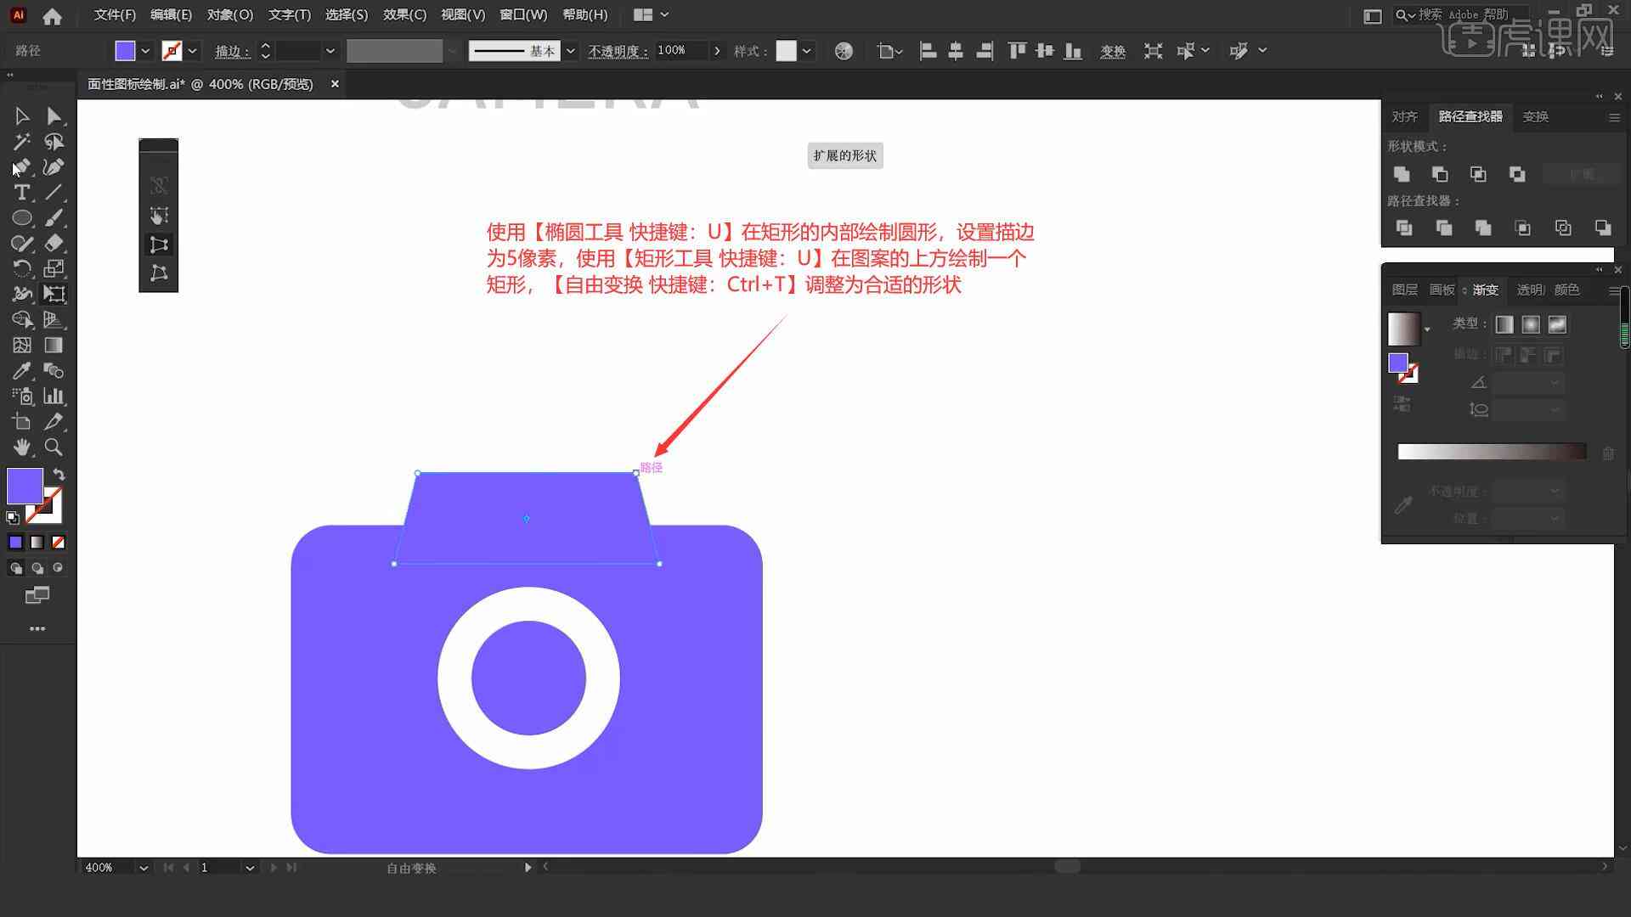
Task: Select the Direct Selection tool
Action: [54, 115]
